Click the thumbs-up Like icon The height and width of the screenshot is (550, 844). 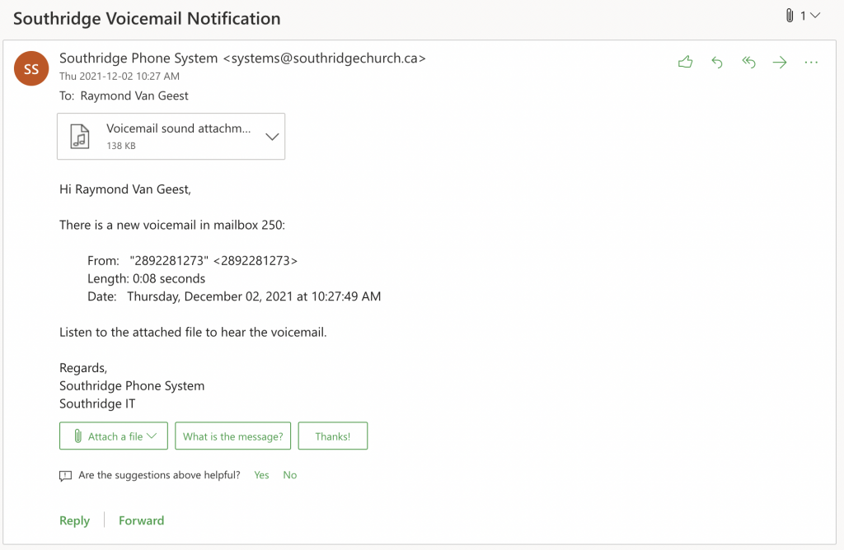(685, 63)
